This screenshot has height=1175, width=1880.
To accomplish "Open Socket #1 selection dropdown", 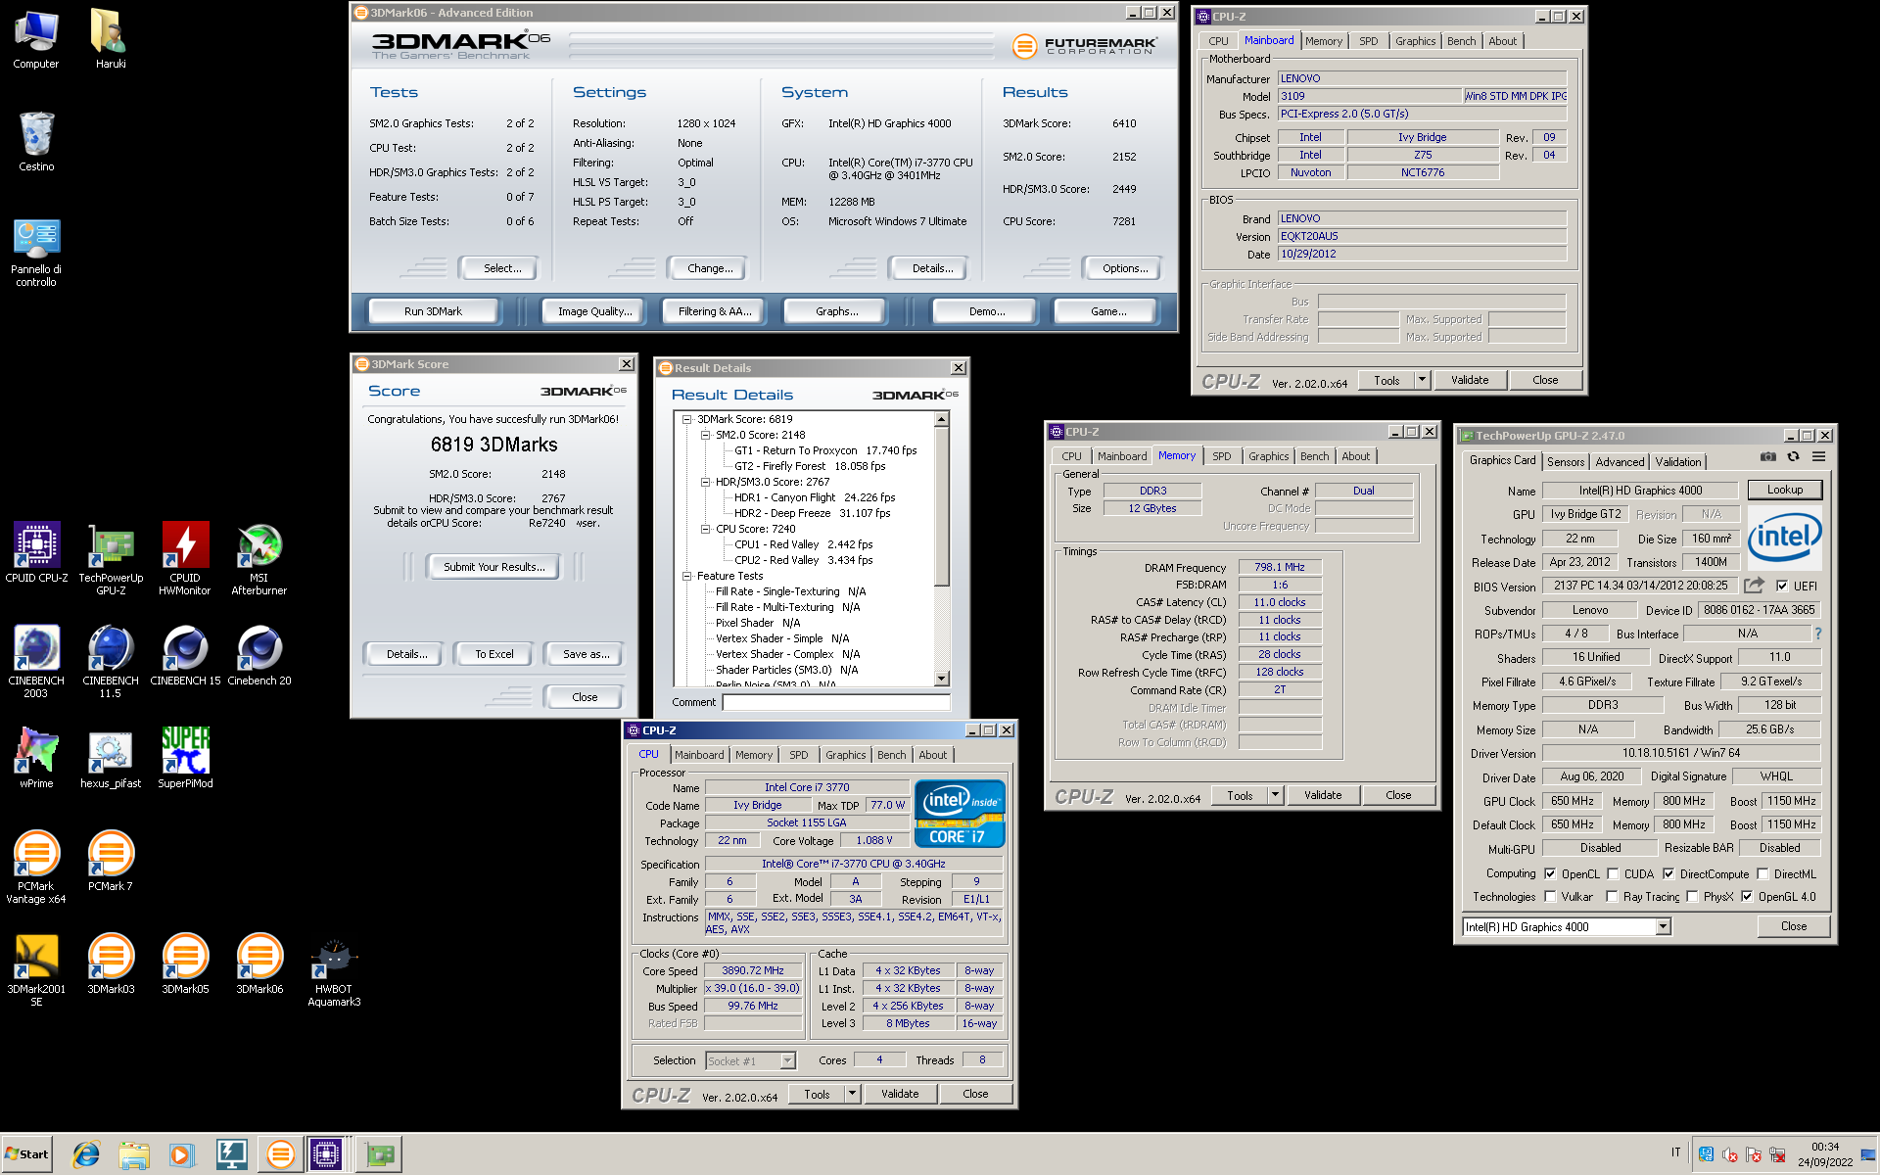I will 787,1061.
